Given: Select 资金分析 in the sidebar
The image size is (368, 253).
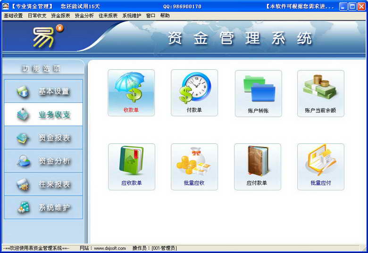Looking at the screenshot, I should tap(43, 161).
